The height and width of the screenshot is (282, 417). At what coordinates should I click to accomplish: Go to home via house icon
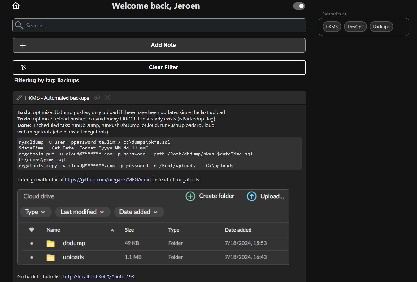pos(16,6)
